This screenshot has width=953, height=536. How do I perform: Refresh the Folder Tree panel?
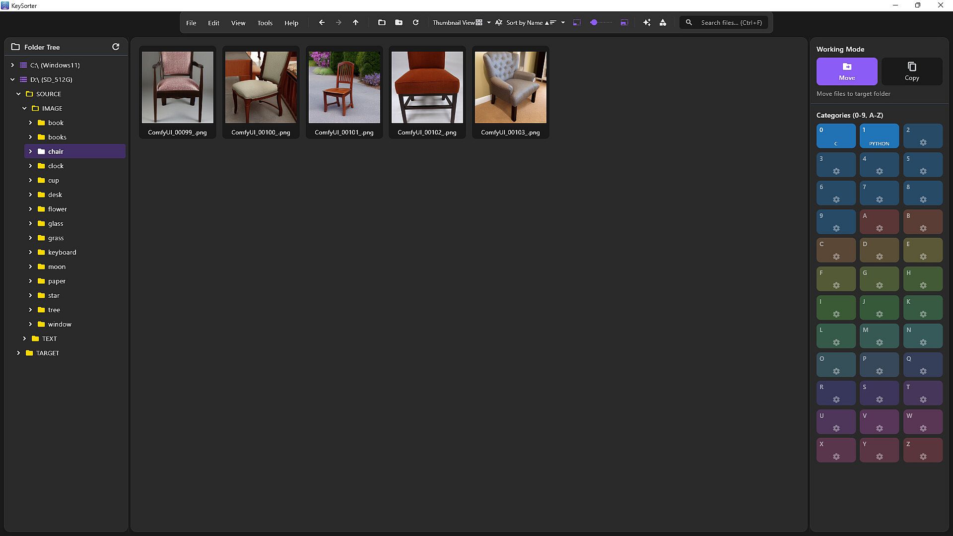click(116, 47)
